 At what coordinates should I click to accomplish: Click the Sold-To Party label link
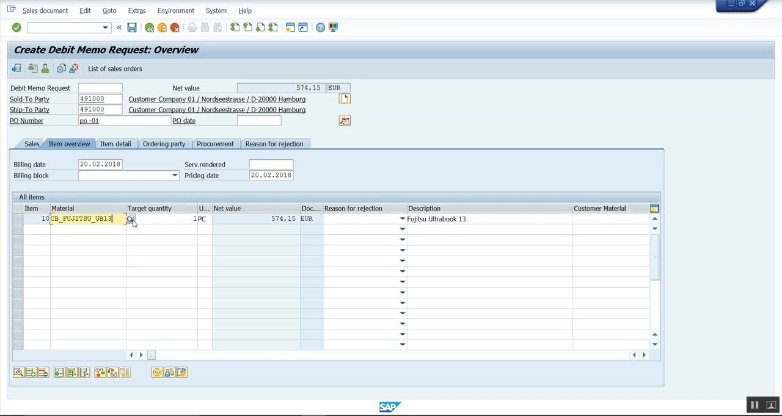tap(29, 99)
